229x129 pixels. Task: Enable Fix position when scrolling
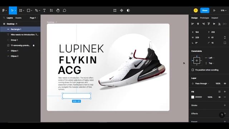point(193,70)
